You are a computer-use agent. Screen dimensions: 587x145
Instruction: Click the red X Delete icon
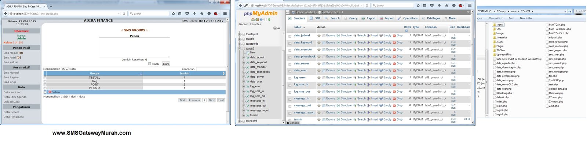click(x=50, y=92)
